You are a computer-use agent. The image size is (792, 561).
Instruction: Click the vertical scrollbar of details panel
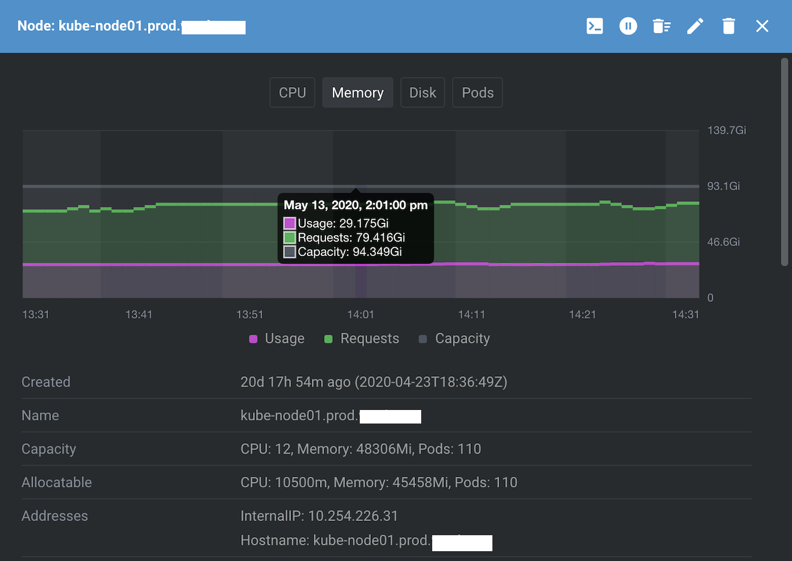tap(784, 162)
